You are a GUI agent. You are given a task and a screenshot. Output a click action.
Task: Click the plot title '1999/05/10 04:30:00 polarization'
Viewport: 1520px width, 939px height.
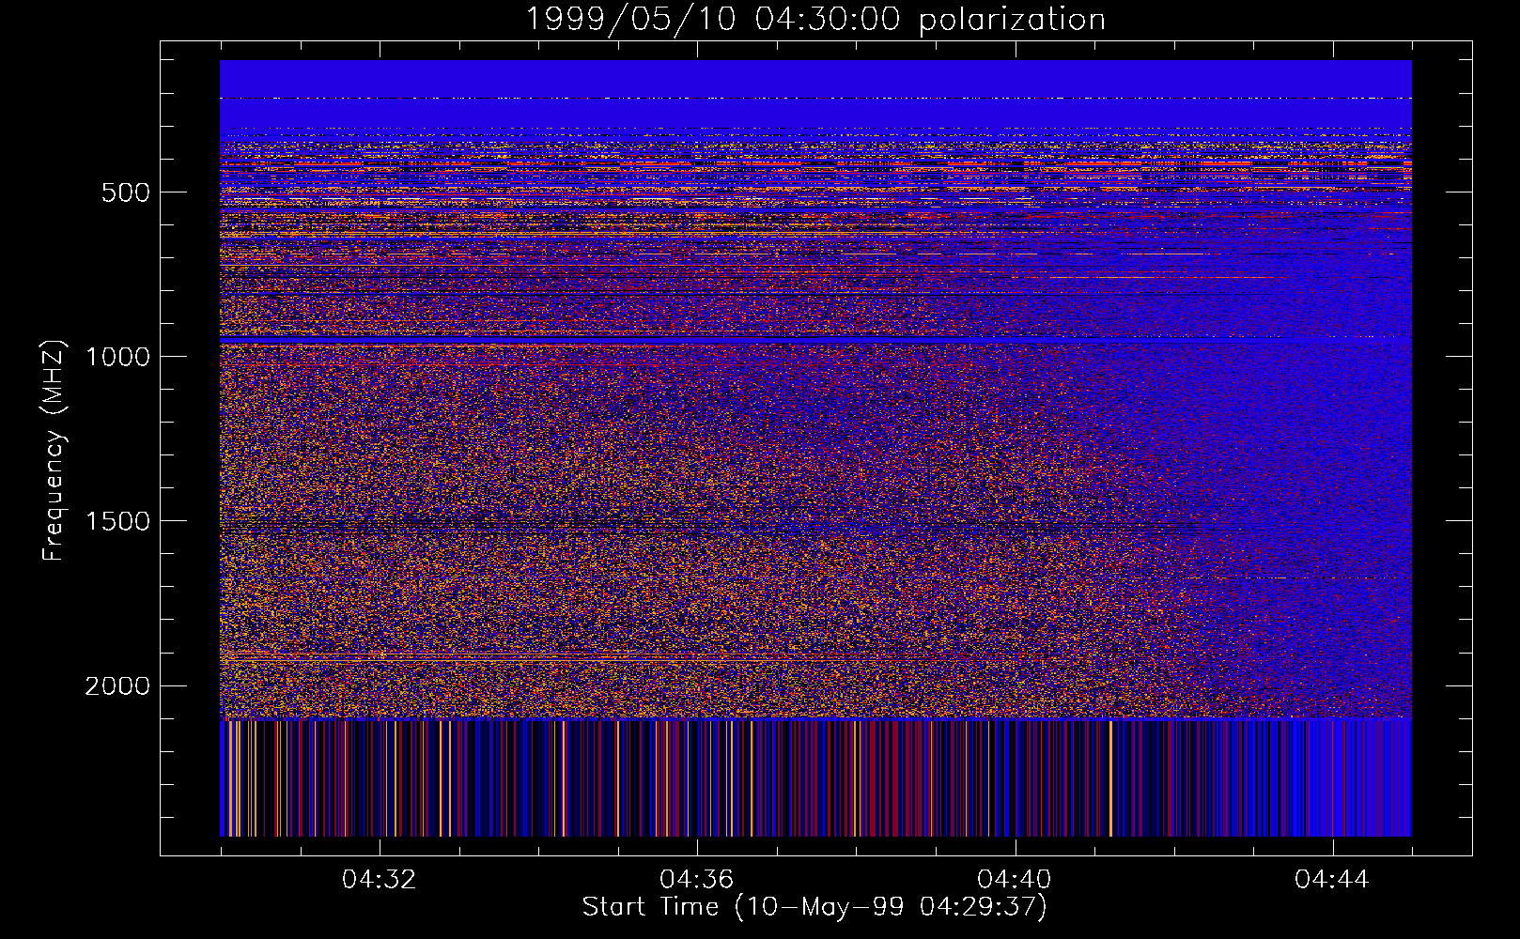tap(814, 20)
